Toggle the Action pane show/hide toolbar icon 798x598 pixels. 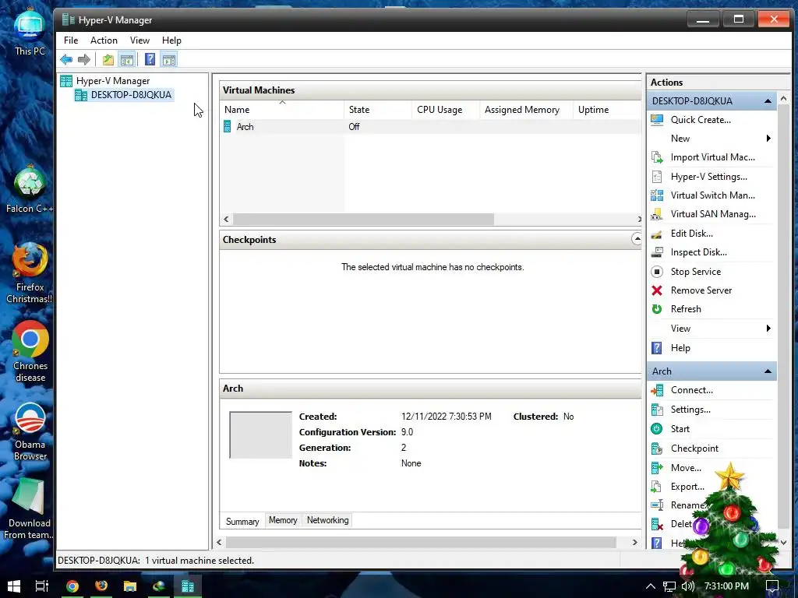tap(169, 60)
